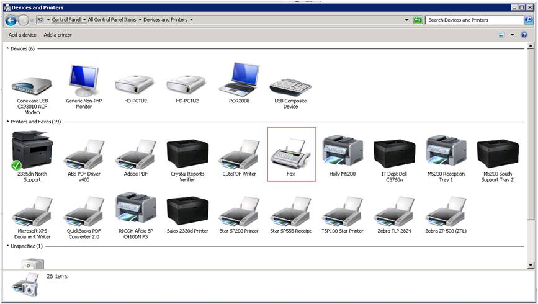The height and width of the screenshot is (304, 538).
Task: Click the Forward navigation arrow
Action: pyautogui.click(x=23, y=20)
